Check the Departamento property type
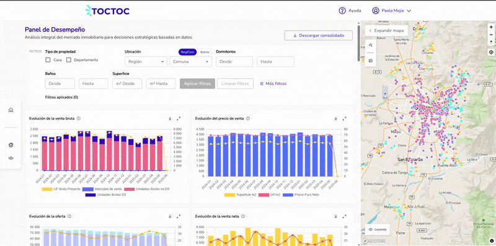496x246 pixels. tap(69, 59)
